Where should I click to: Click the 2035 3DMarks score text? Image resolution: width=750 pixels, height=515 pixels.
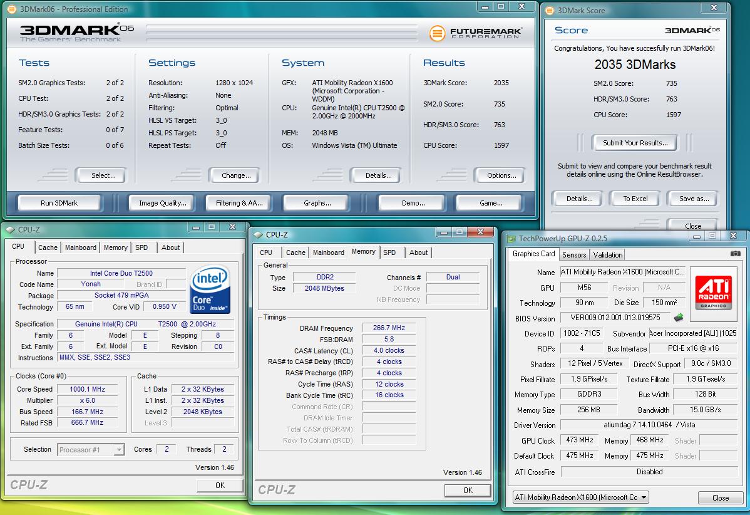(x=635, y=64)
